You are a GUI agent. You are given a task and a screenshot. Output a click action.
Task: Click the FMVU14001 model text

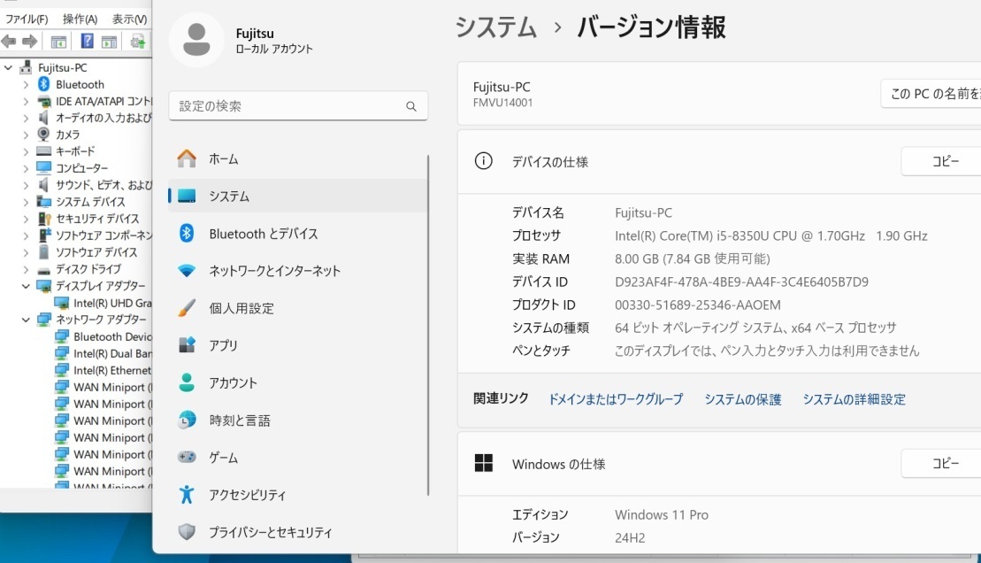click(x=503, y=103)
